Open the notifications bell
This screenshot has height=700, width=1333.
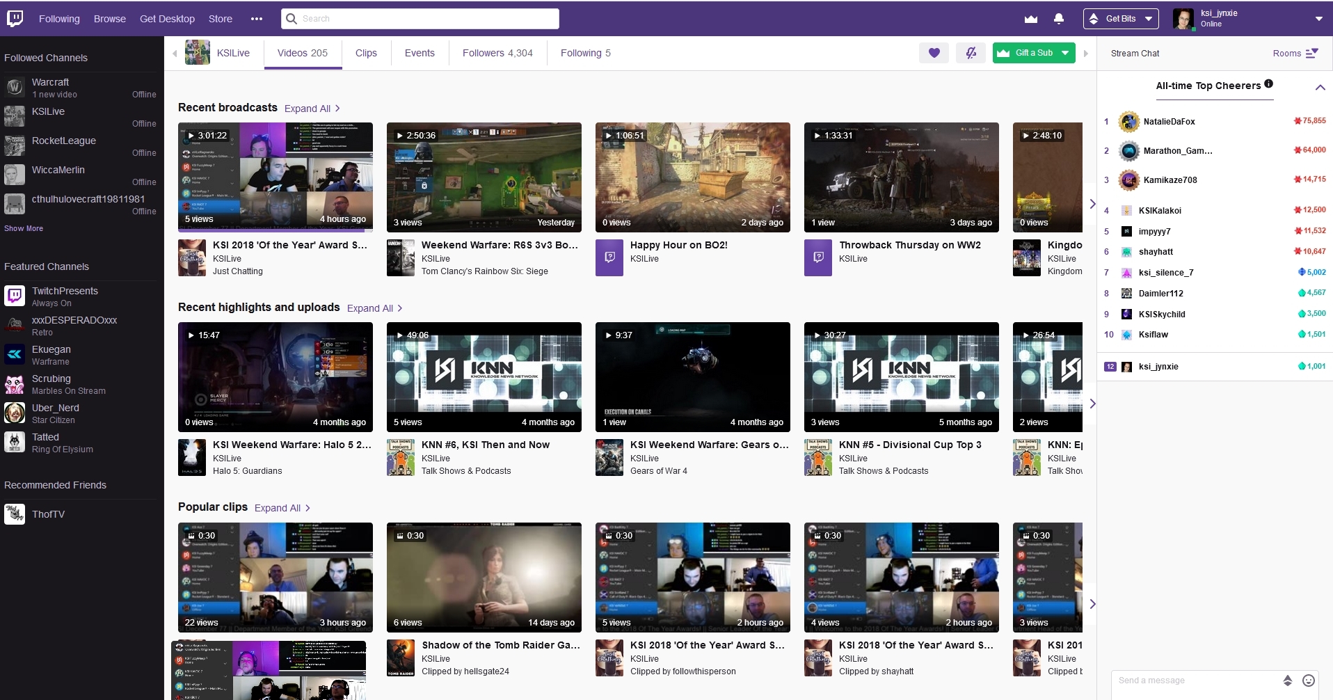tap(1059, 19)
